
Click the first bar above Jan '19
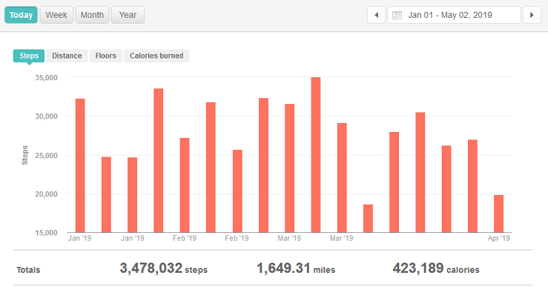[x=80, y=165]
